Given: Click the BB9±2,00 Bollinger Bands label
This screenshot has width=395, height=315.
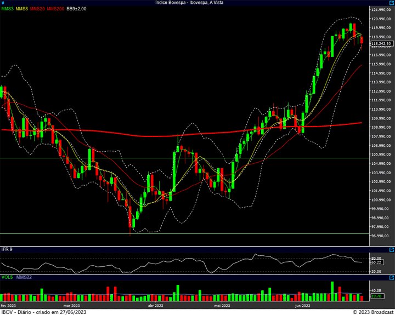Looking at the screenshot, I should click(x=77, y=9).
